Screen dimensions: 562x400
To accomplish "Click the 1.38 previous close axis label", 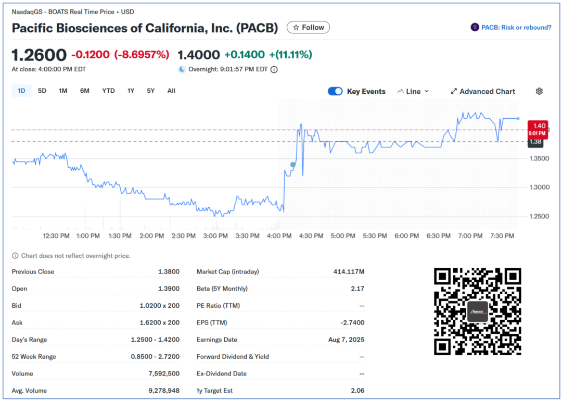I will (535, 142).
